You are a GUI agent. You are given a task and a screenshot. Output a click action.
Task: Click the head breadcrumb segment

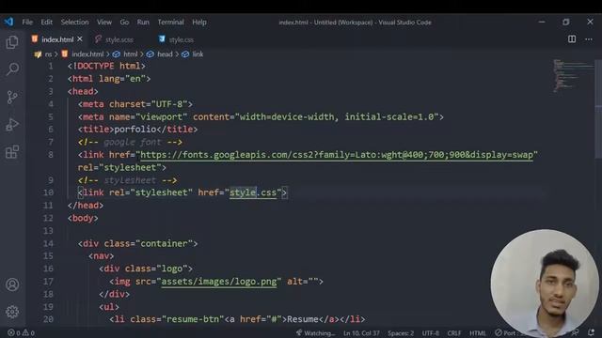point(165,54)
